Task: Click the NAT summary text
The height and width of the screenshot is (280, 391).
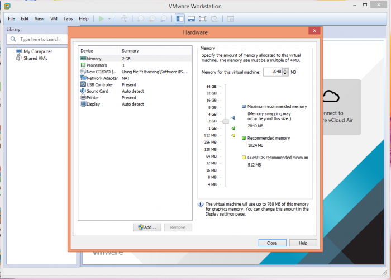Action: pyautogui.click(x=126, y=78)
